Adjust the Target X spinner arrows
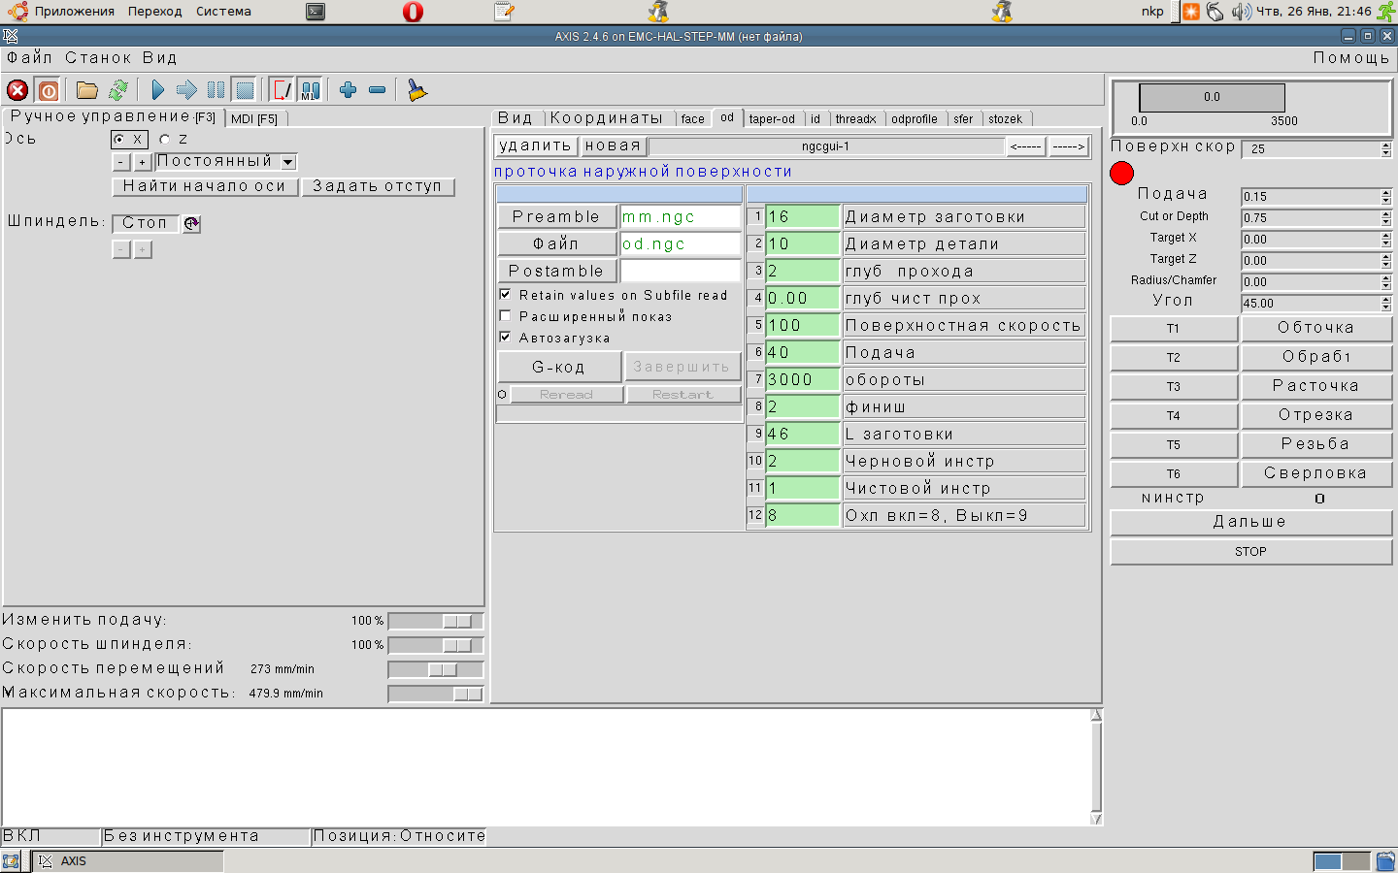This screenshot has height=873, width=1398. (1386, 239)
